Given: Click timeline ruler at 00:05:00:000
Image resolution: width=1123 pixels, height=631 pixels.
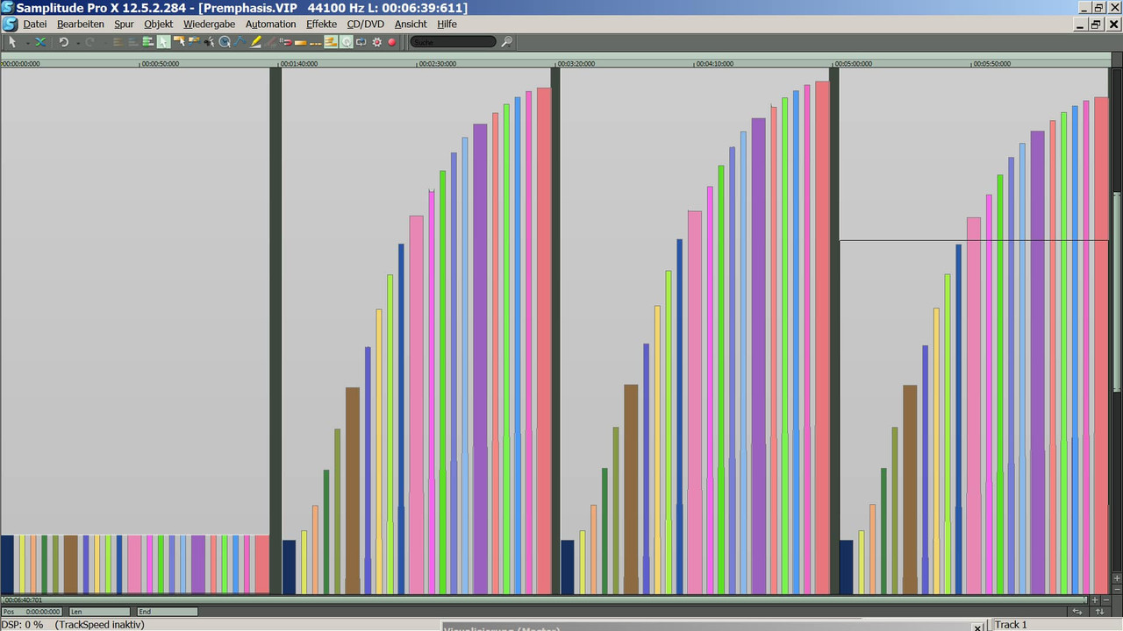Looking at the screenshot, I should pyautogui.click(x=854, y=63).
